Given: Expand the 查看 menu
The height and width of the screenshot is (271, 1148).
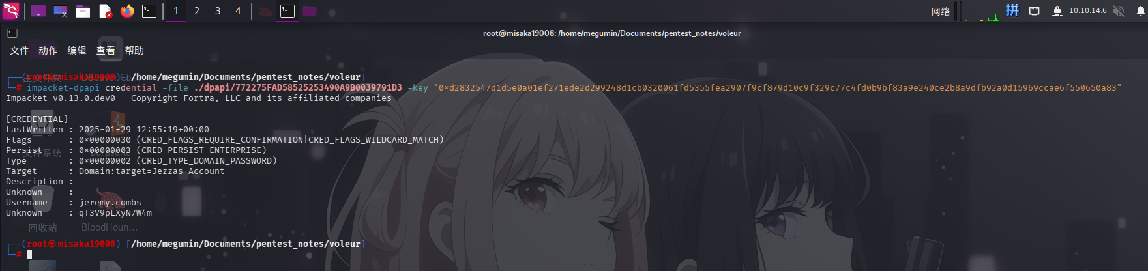Looking at the screenshot, I should [106, 51].
